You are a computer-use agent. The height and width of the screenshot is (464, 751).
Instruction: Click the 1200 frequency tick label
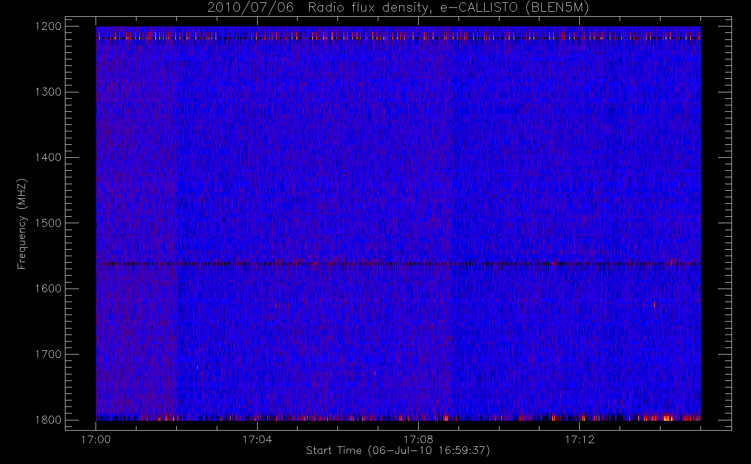[x=48, y=26]
